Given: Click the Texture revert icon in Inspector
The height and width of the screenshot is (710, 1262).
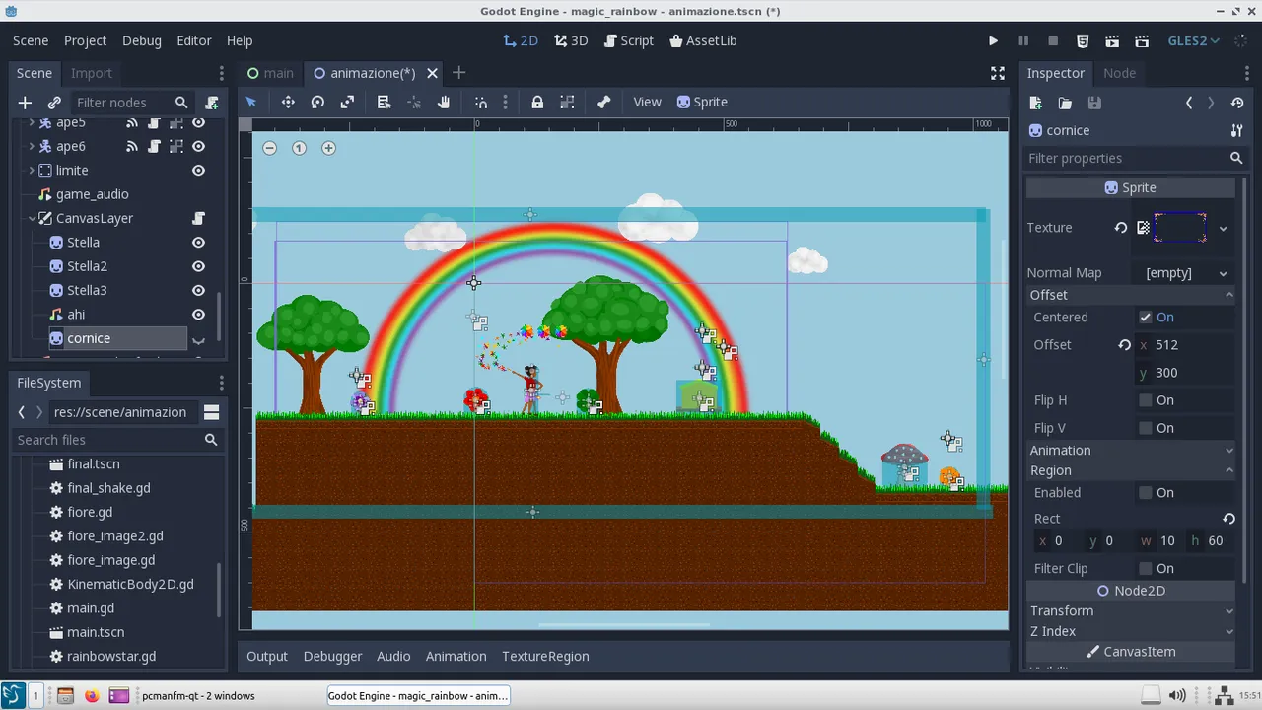Looking at the screenshot, I should pos(1121,228).
